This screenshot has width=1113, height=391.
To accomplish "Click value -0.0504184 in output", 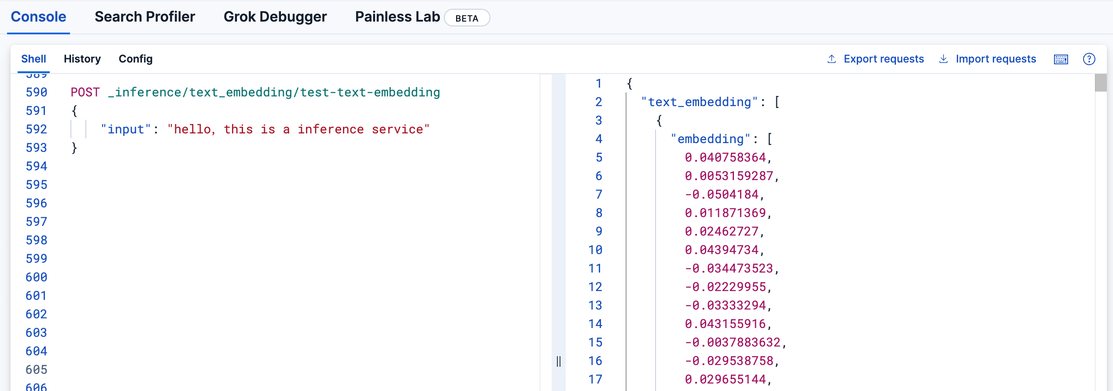I will pos(722,194).
